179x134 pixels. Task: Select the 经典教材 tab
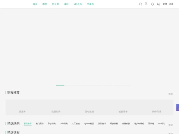[x=114, y=124]
